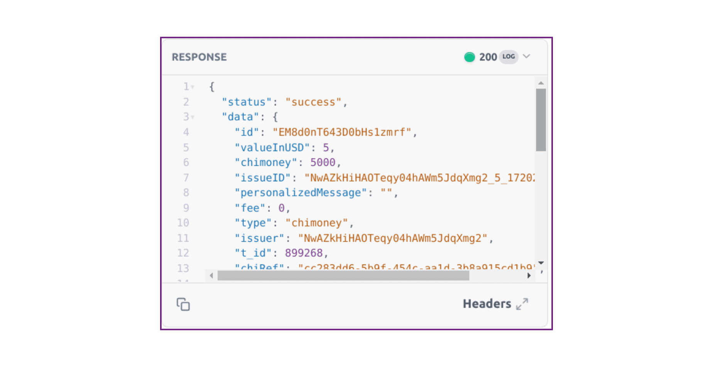The width and height of the screenshot is (713, 367).
Task: Click the scroll down arrow of response
Action: point(541,263)
